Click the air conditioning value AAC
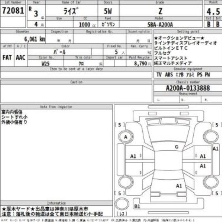The image size is (222, 222). tap(21, 57)
